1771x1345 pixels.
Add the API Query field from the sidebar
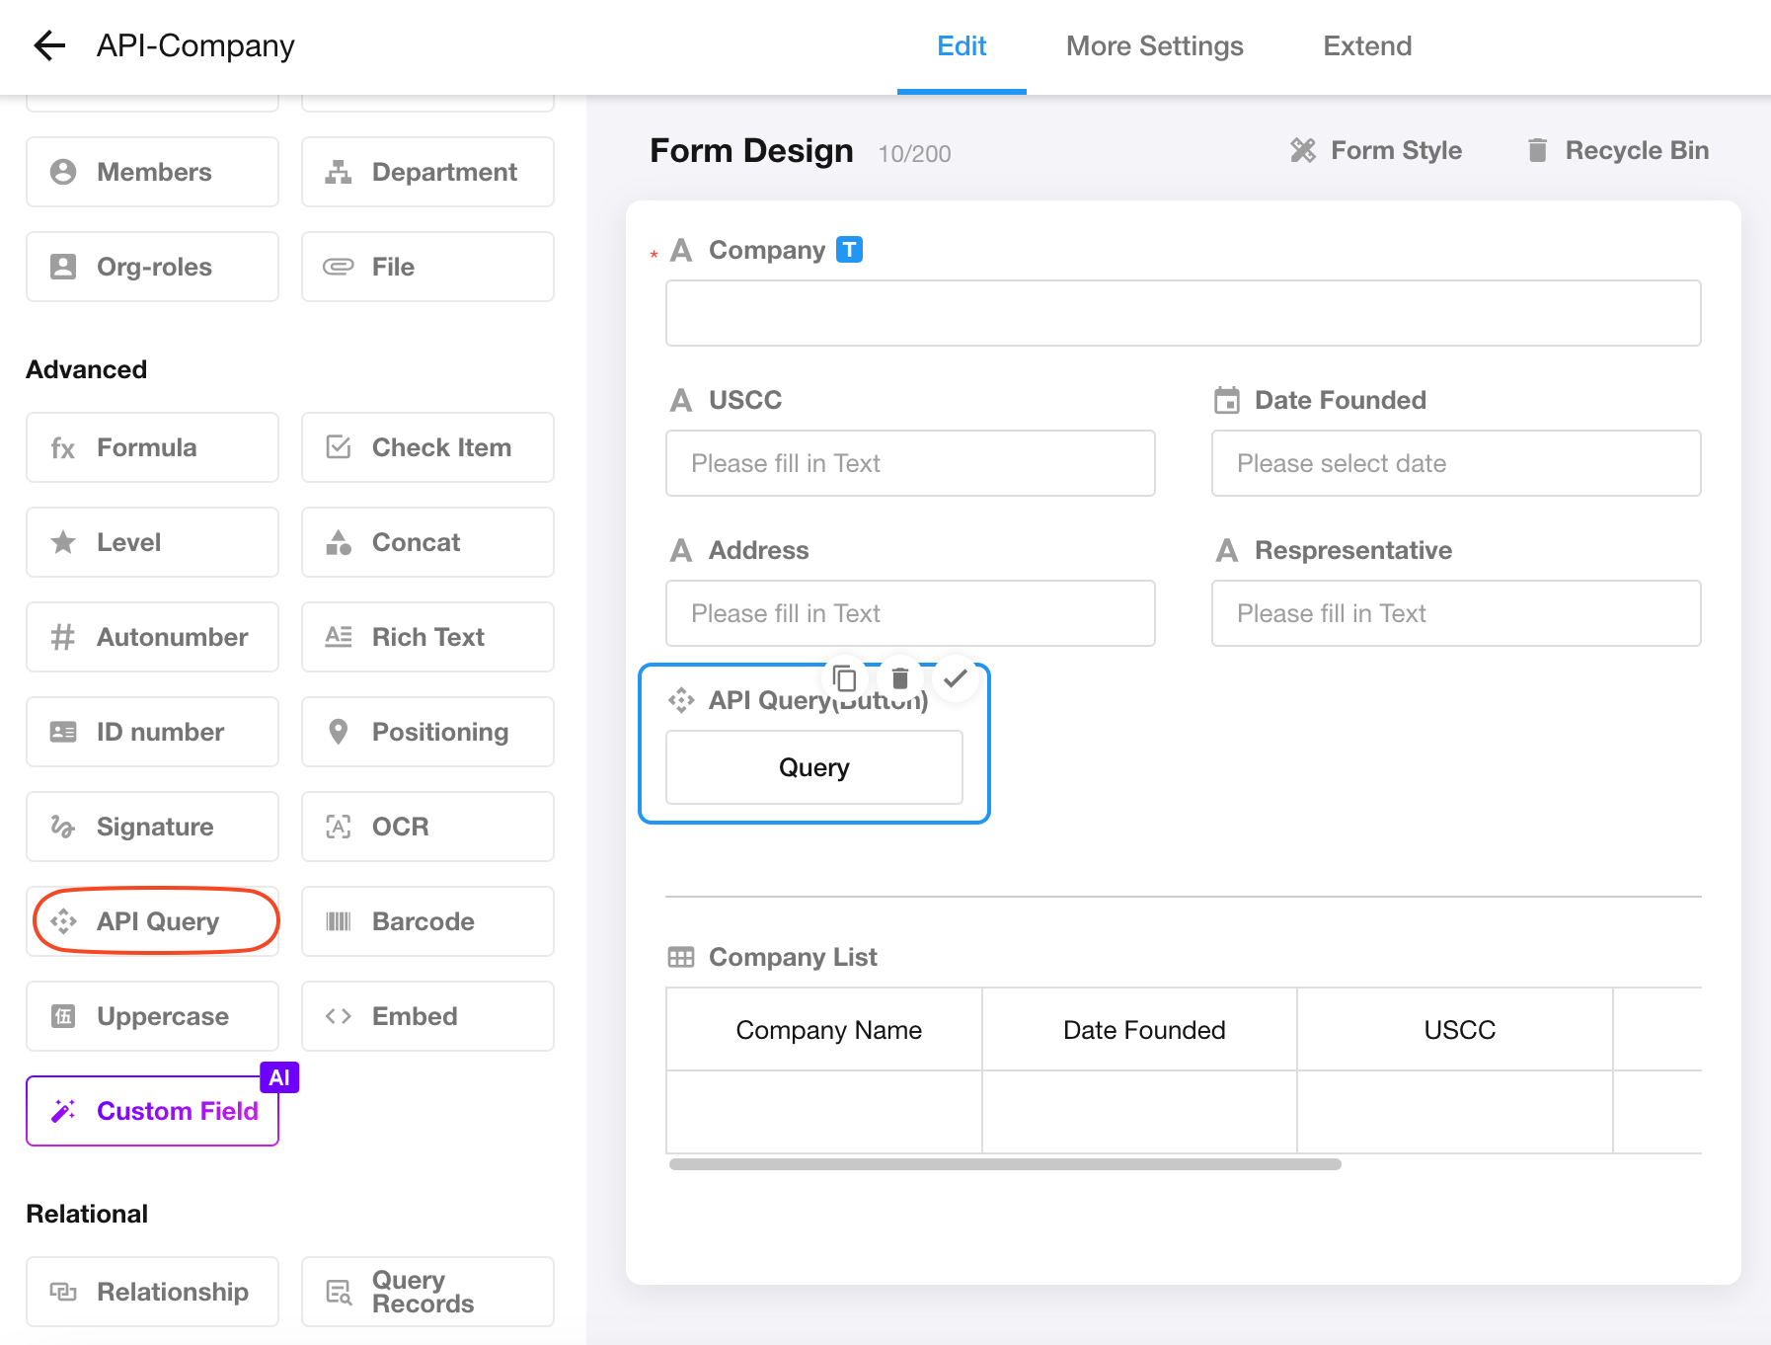(x=153, y=921)
